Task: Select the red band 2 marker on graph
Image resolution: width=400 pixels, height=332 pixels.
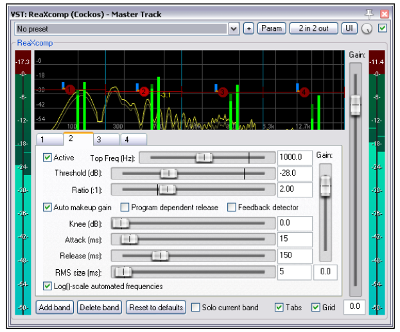Action: (144, 92)
